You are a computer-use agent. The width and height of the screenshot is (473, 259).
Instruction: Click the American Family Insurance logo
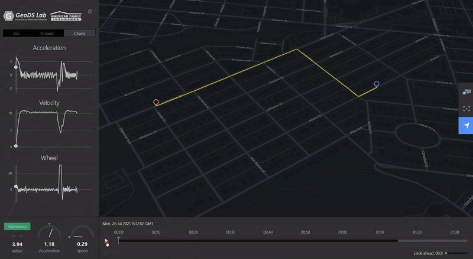(66, 16)
